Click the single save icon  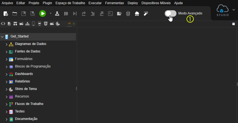coord(24,14)
